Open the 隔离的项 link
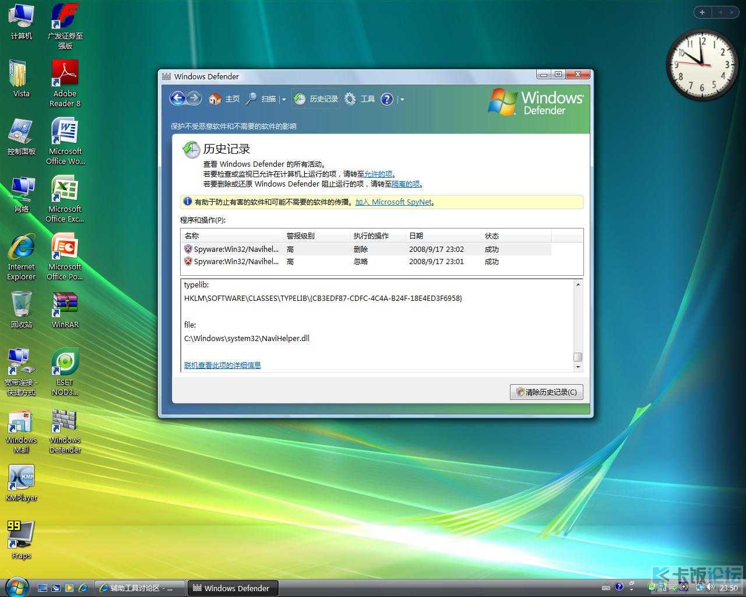 406,184
